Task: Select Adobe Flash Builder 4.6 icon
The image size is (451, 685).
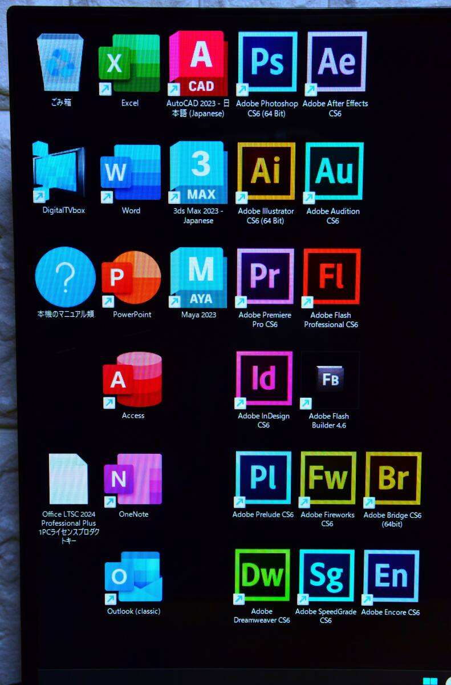Action: [330, 380]
